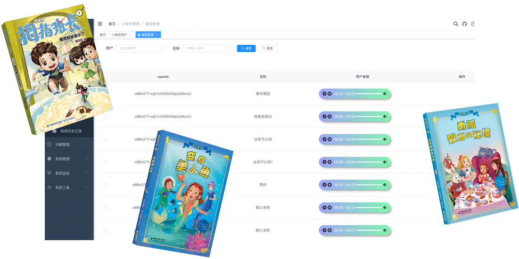Tick the checkbox for 周星驰测试 row
The image size is (519, 259).
[x=106, y=116]
